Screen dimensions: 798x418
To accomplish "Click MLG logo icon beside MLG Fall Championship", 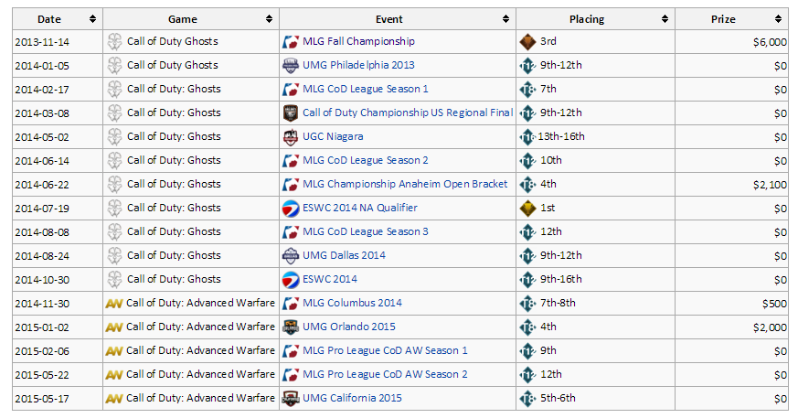I will tap(291, 42).
